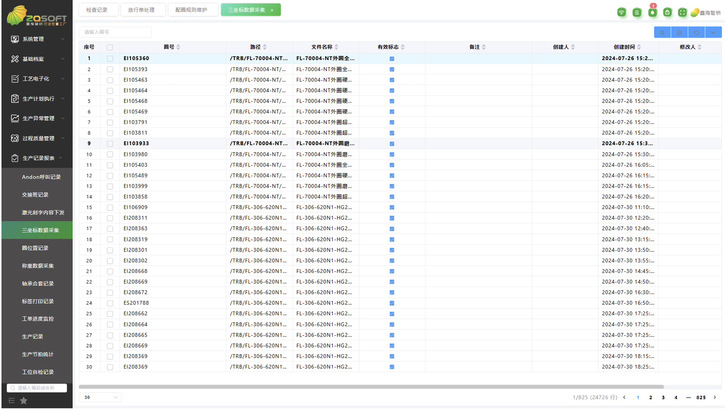
Task: Open the advanced search filter button
Action: coord(679,32)
